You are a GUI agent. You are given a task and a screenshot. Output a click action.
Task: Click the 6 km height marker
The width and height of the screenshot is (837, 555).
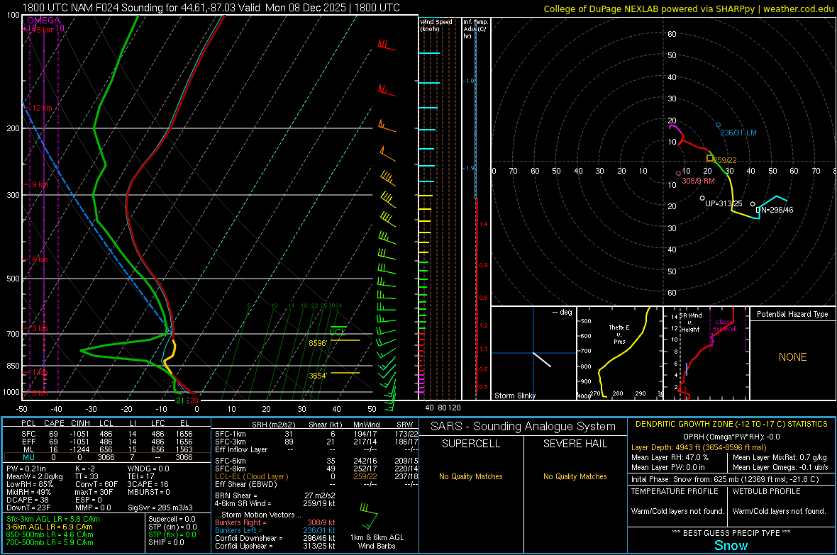[40, 260]
